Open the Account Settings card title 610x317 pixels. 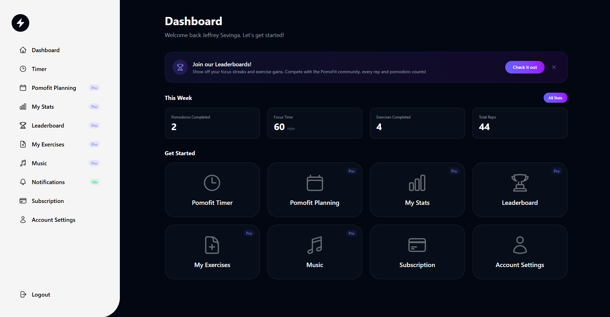(x=520, y=265)
